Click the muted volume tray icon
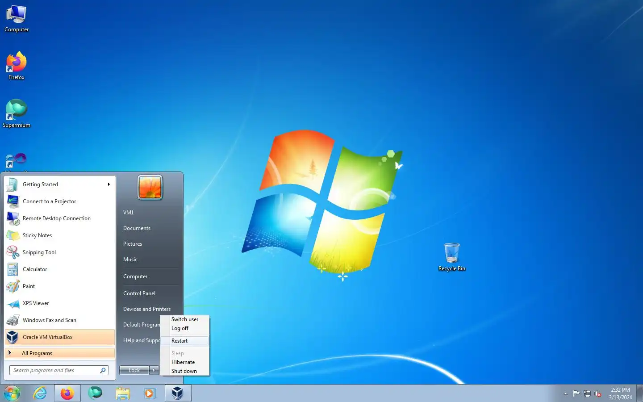This screenshot has width=643, height=402. point(598,394)
